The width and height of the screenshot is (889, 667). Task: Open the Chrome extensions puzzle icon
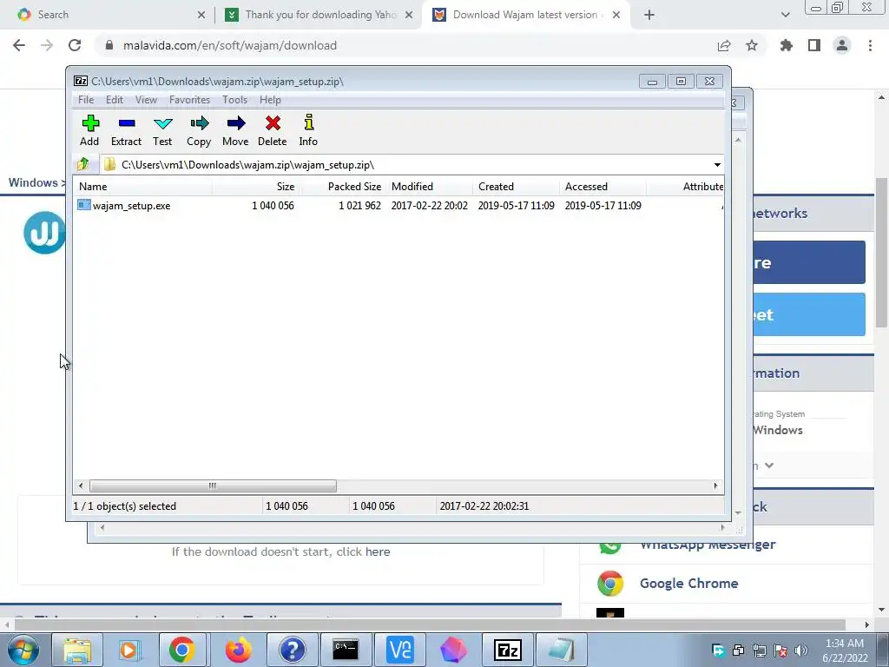coord(787,45)
